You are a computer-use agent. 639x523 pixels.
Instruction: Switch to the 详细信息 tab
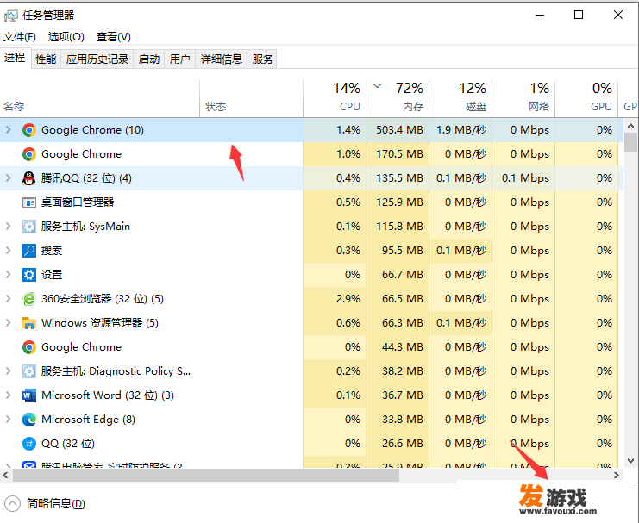(222, 59)
